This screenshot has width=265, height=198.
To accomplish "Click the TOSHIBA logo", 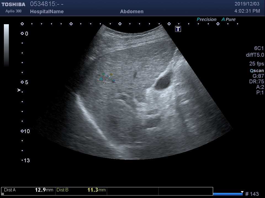I will (x=13, y=4).
